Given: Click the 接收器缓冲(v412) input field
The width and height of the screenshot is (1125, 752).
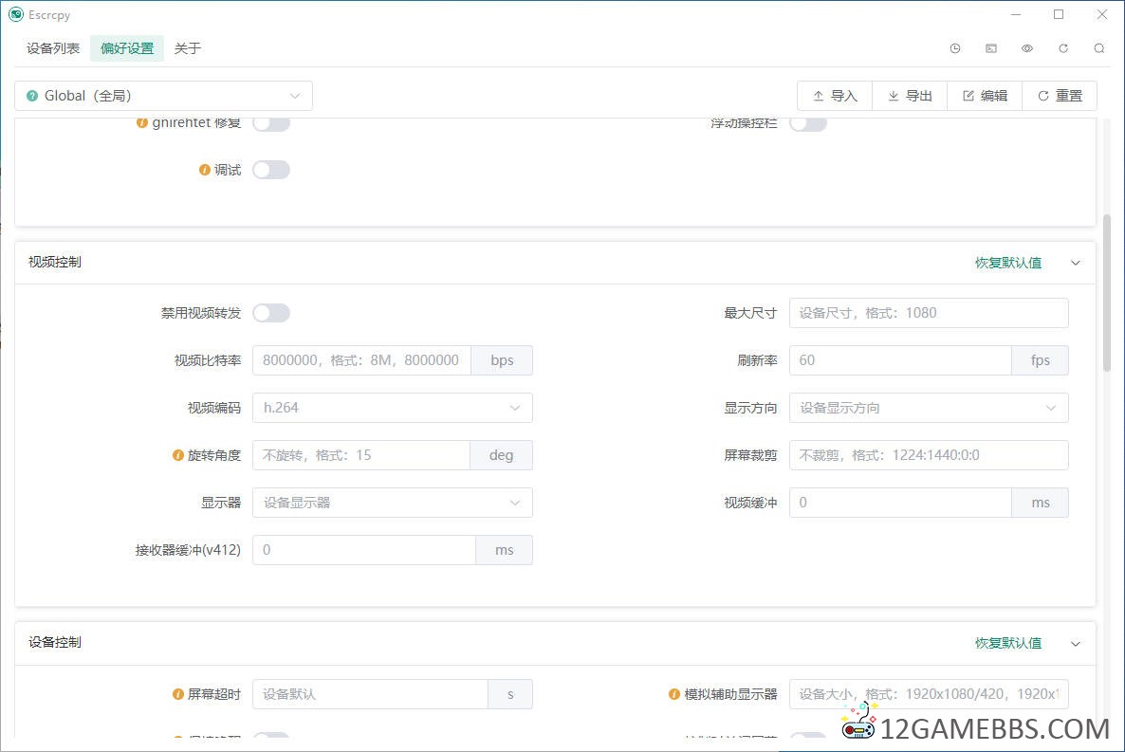Looking at the screenshot, I should [x=363, y=550].
